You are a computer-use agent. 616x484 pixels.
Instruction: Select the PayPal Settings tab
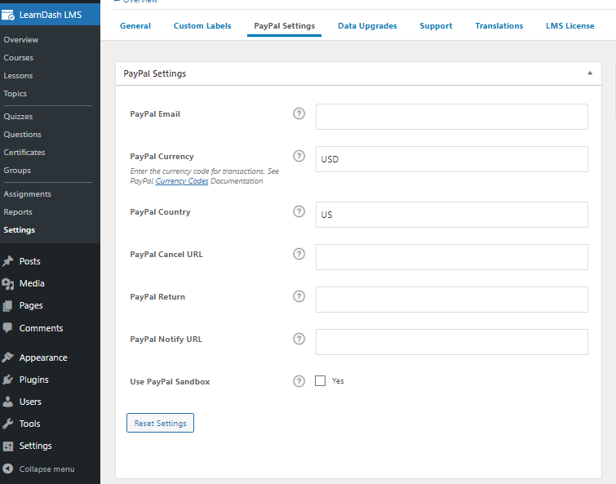(285, 26)
